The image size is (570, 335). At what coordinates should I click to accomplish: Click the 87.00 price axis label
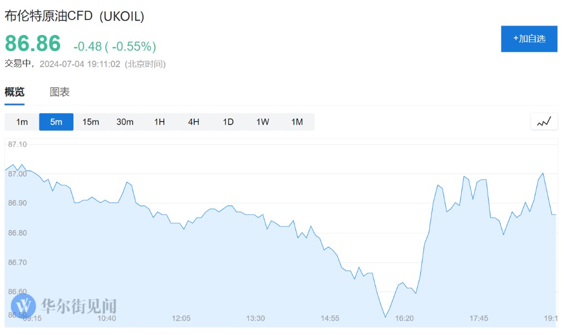coord(17,174)
